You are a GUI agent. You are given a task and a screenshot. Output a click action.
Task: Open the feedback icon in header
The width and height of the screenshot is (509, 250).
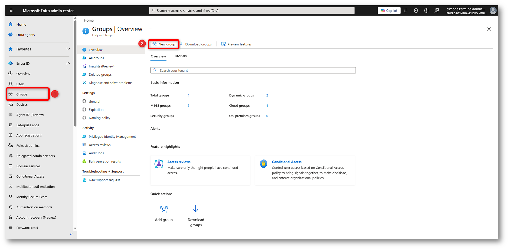(x=436, y=11)
